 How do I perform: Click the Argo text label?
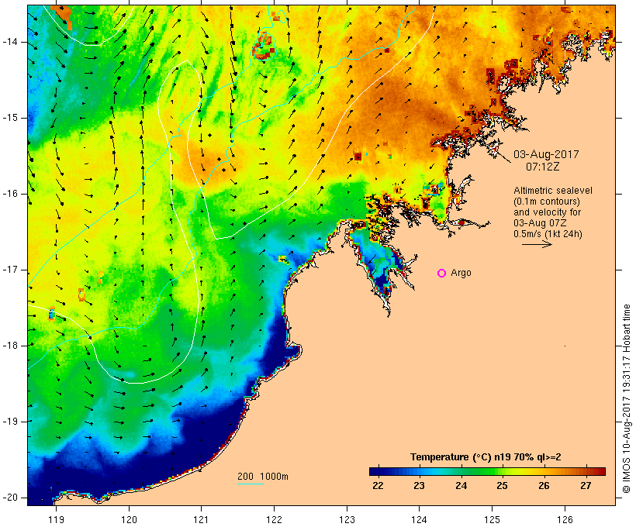pyautogui.click(x=461, y=273)
